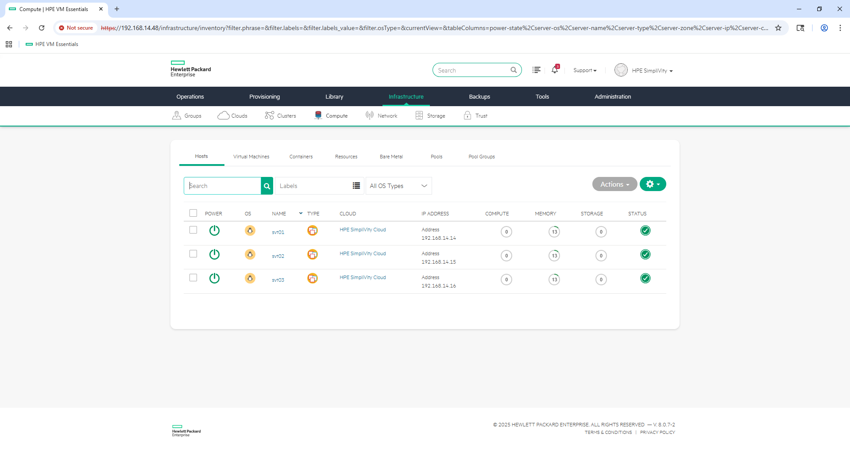The image size is (850, 460).
Task: Click the green search magnifier button
Action: [x=267, y=186]
